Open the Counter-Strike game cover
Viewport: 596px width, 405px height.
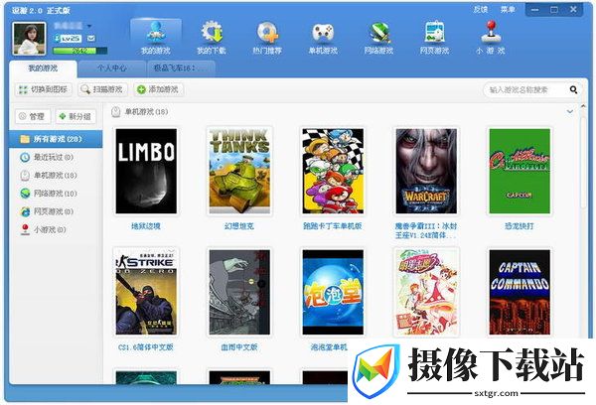pyautogui.click(x=146, y=292)
